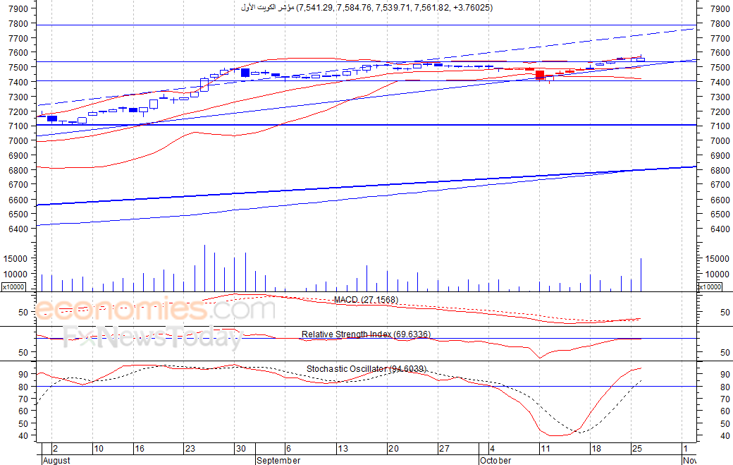Click the chart title with price values
The height and width of the screenshot is (465, 733).
(x=366, y=8)
